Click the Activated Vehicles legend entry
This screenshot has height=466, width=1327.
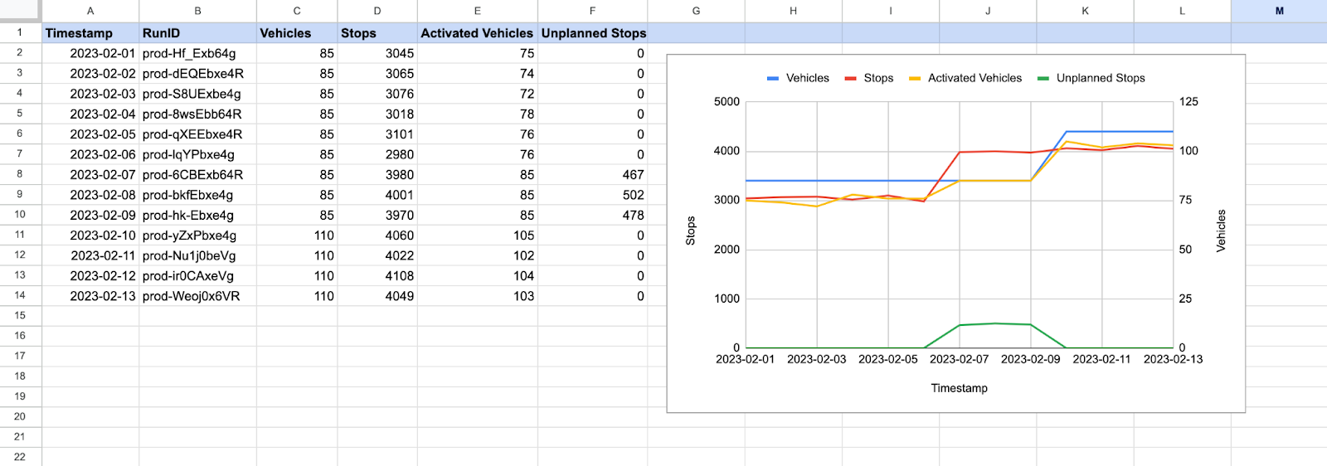(965, 78)
